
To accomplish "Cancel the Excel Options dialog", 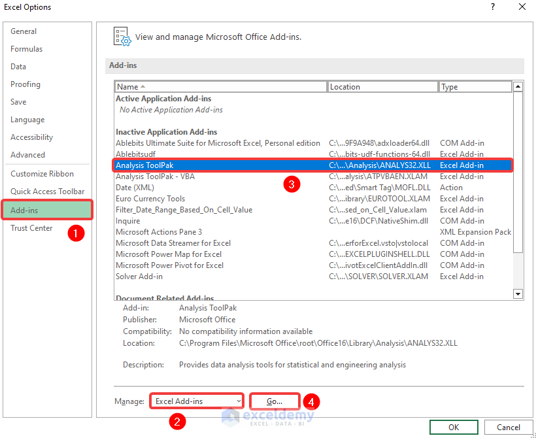I will [509, 428].
